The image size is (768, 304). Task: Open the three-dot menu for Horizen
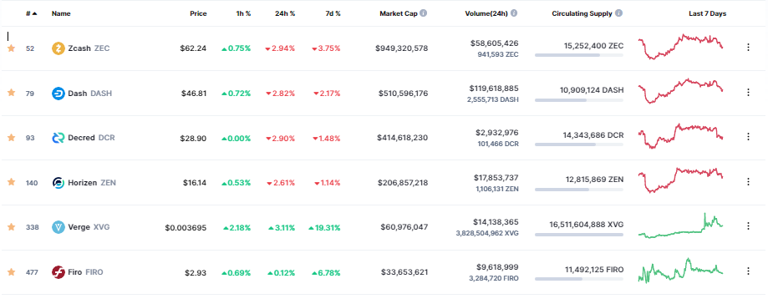tap(748, 181)
